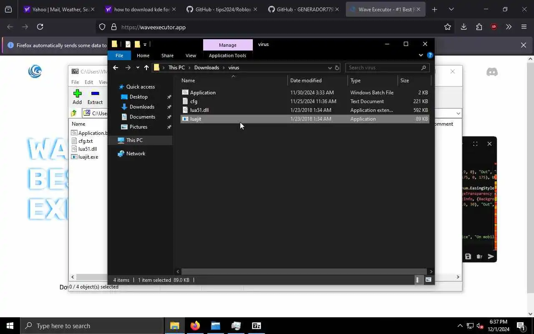Expand breadcrumb arrow after This PC
Viewport: 534px width, 334px height.
(x=189, y=68)
